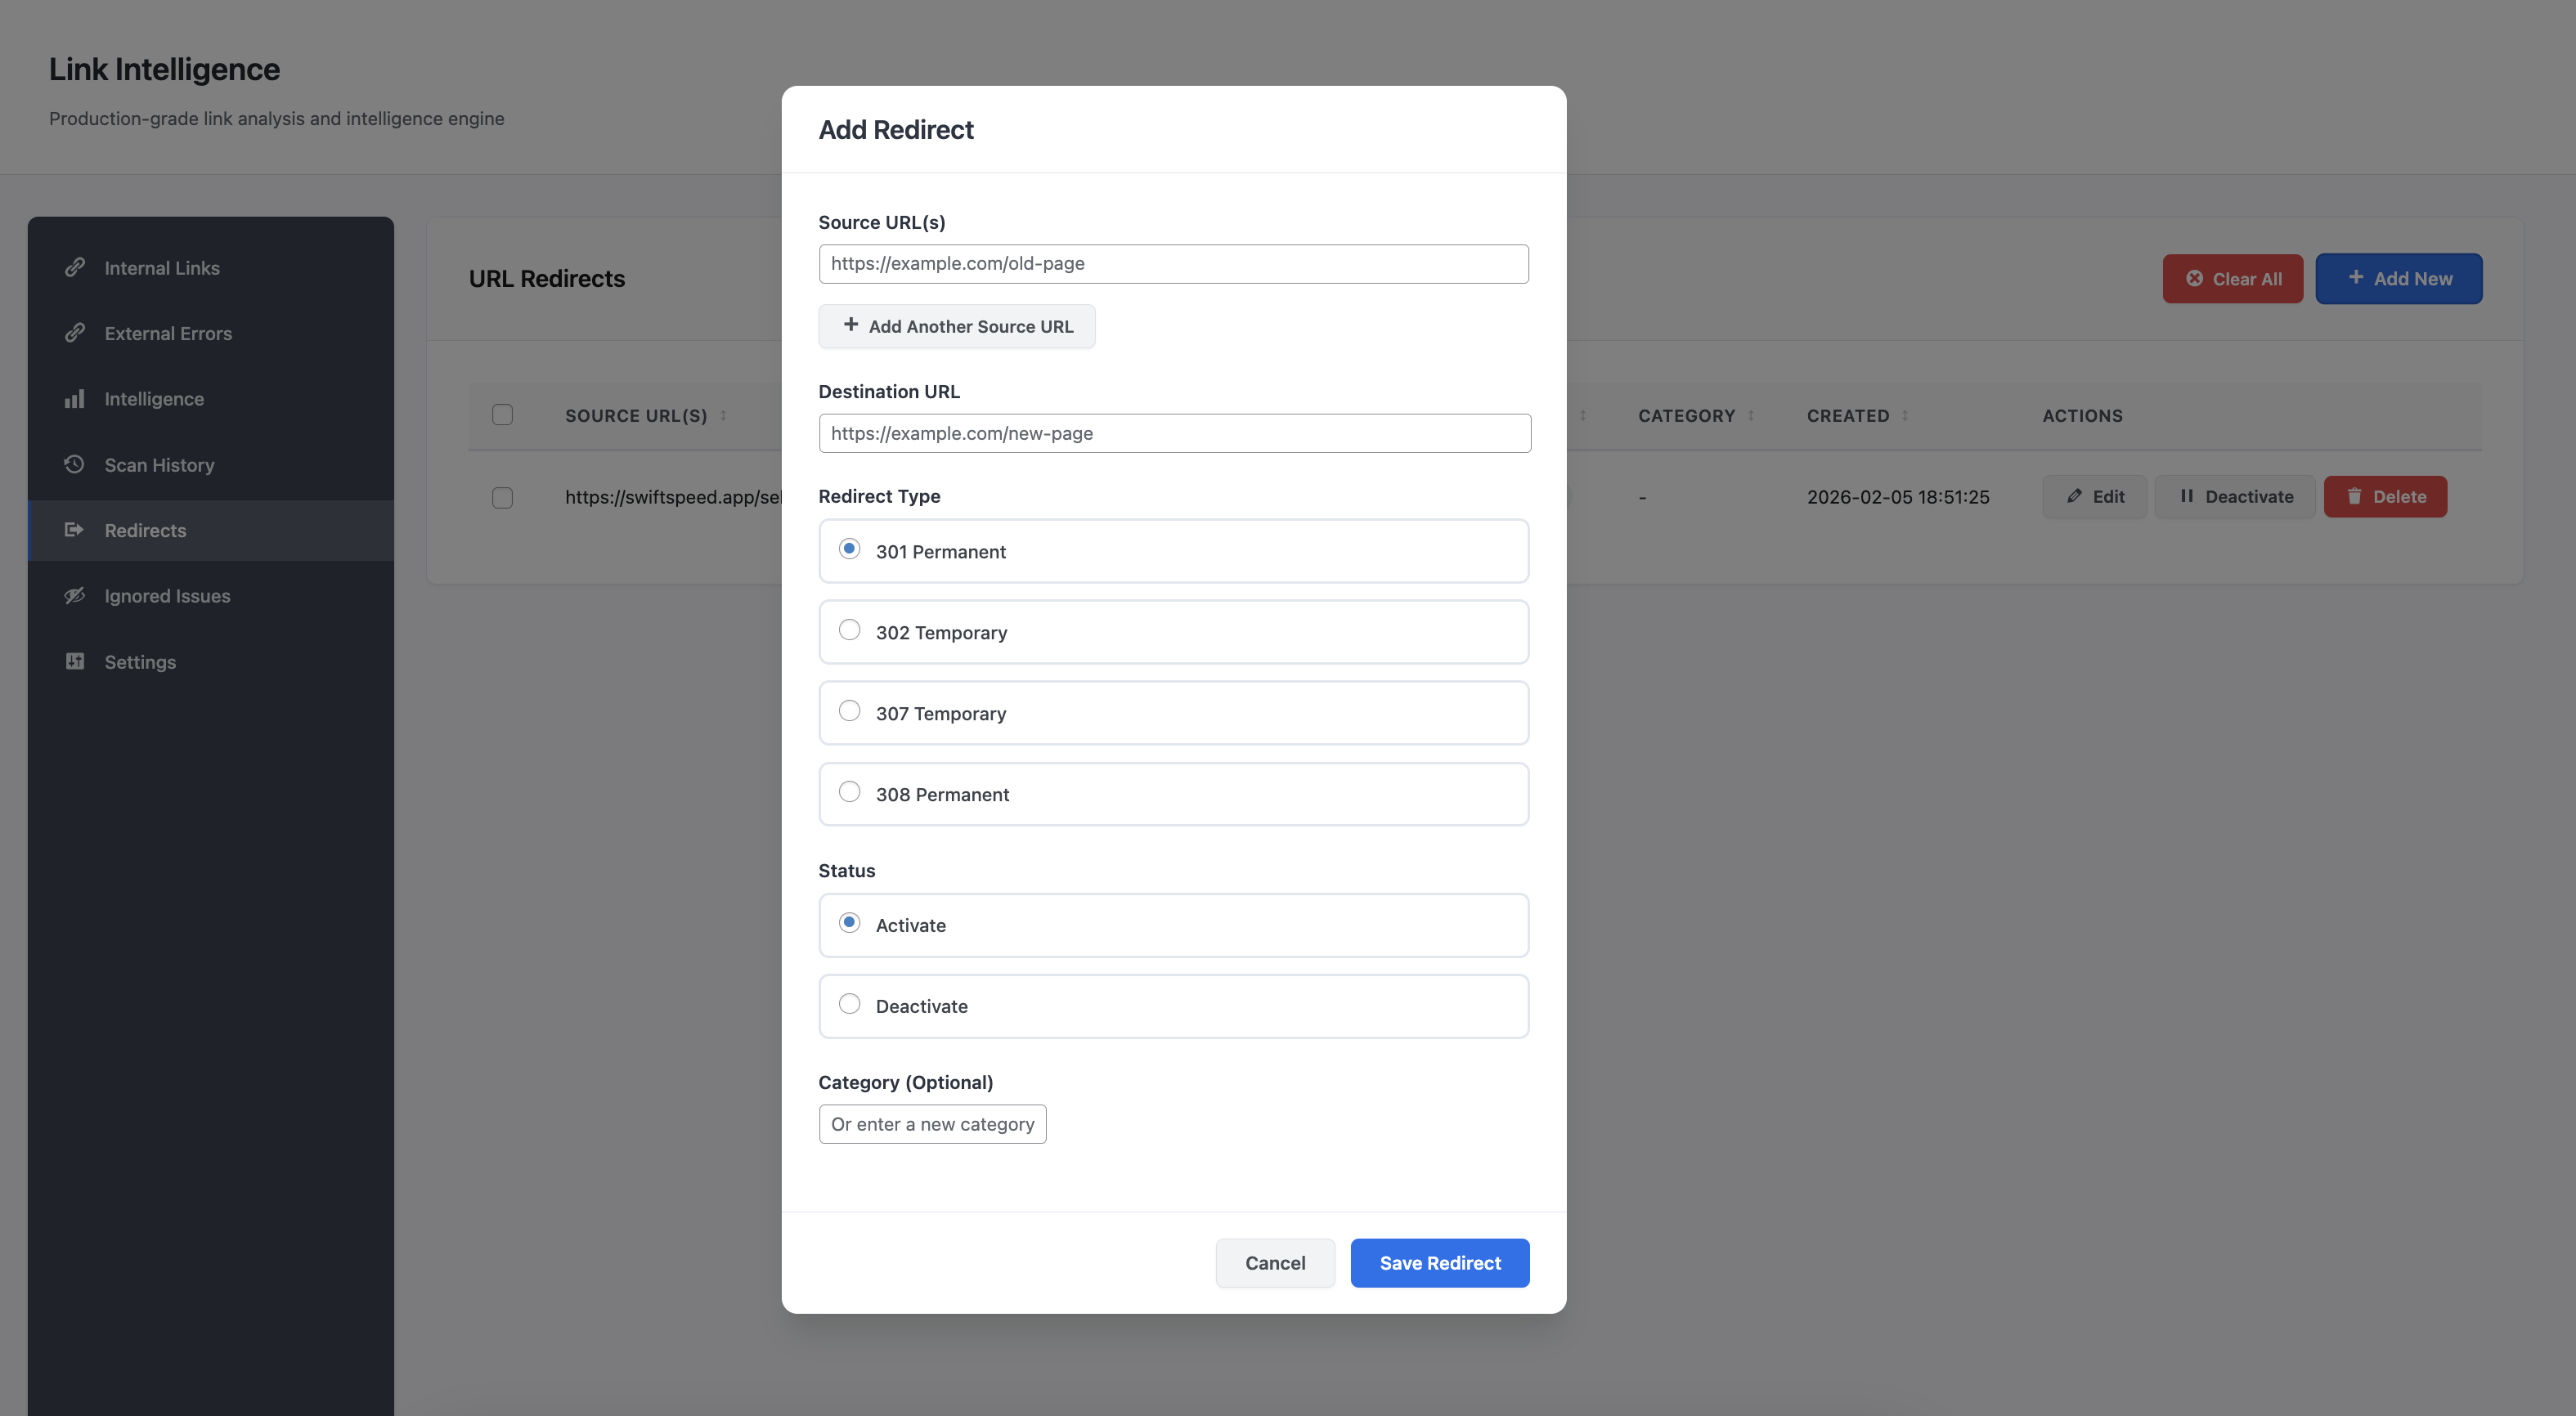Image resolution: width=2576 pixels, height=1416 pixels.
Task: Click Add Another Source URL
Action: point(956,326)
